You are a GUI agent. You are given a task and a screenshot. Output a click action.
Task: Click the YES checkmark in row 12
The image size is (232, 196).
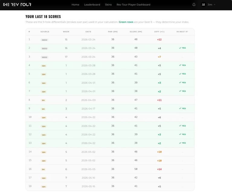182,134
